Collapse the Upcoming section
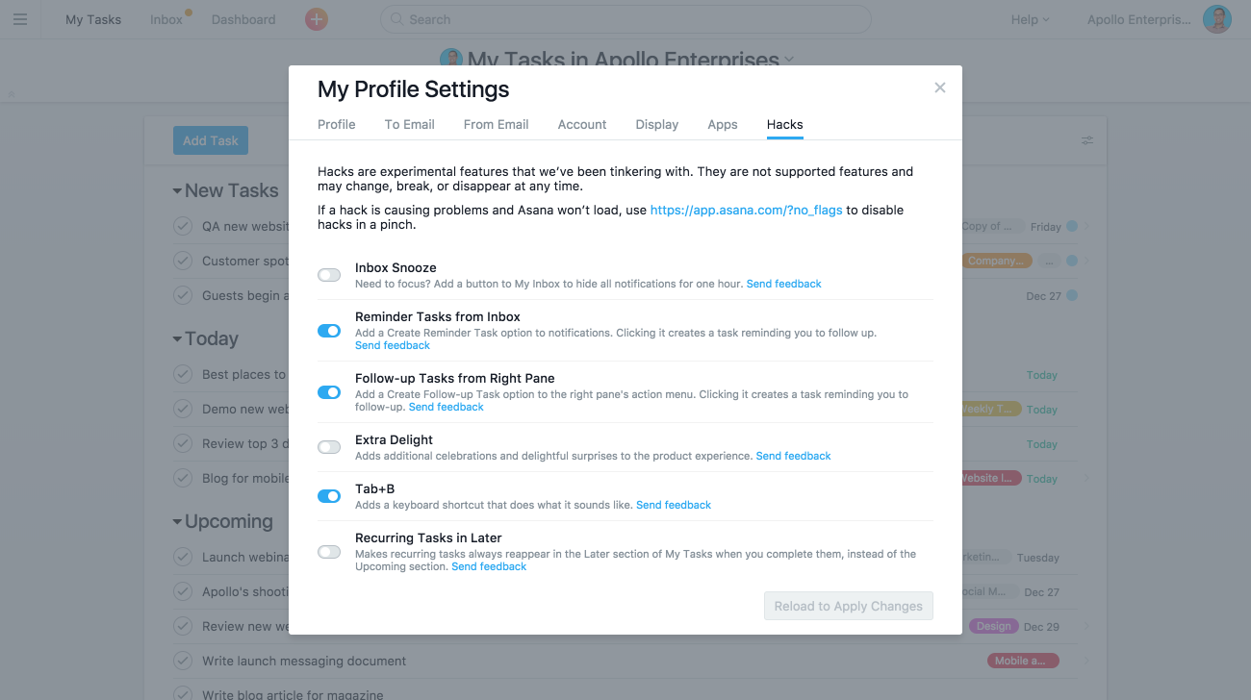The width and height of the screenshot is (1251, 700). tap(177, 522)
